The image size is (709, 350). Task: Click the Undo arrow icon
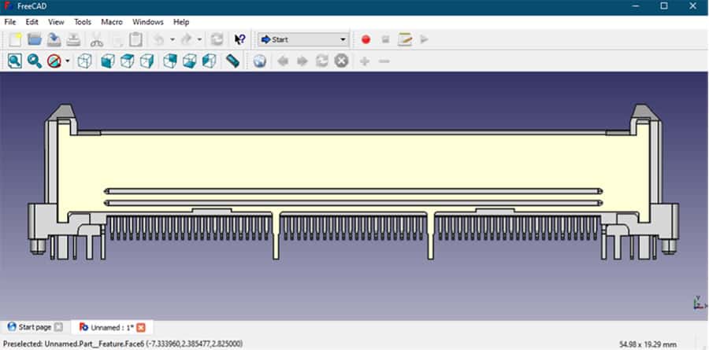[x=159, y=40]
